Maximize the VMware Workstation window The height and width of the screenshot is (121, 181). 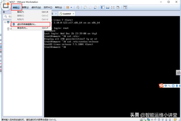[x=169, y=2]
